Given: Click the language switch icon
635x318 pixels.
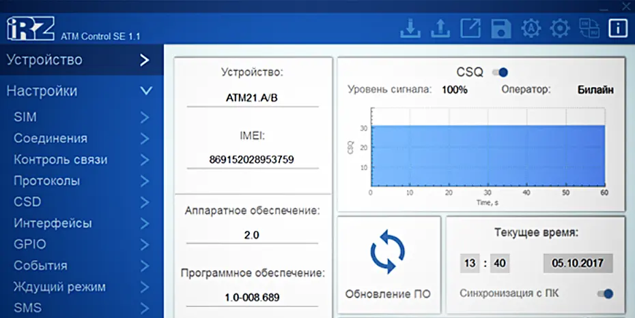Looking at the screenshot, I should coord(589,29).
